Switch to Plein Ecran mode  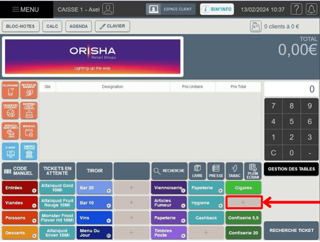[253, 171]
